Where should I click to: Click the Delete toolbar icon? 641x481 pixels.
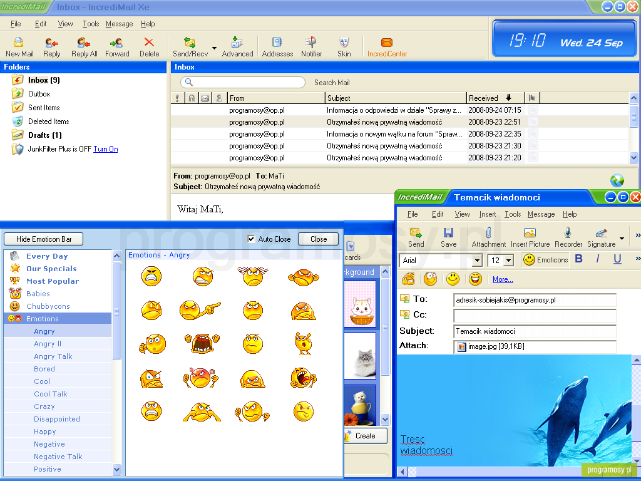[x=149, y=47]
